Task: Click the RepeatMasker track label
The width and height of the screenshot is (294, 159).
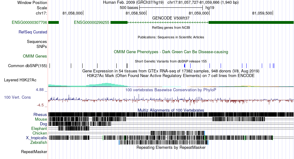Action: coord(34,152)
